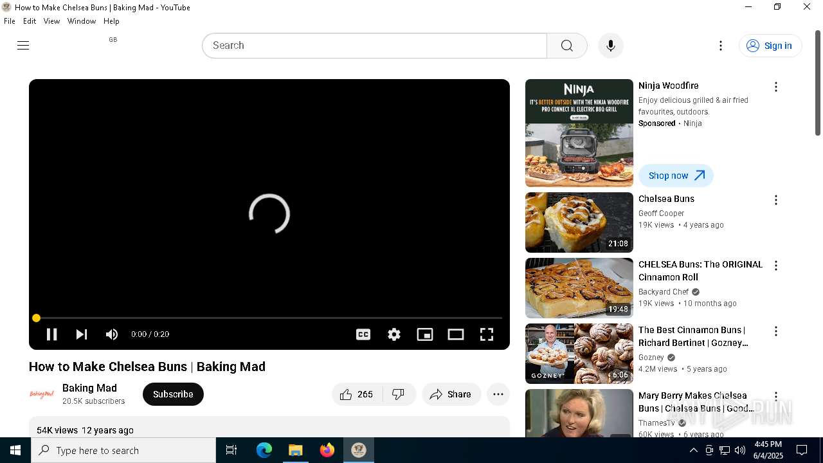823x463 pixels.
Task: Launch Microsoft Edge from the taskbar
Action: (264, 450)
